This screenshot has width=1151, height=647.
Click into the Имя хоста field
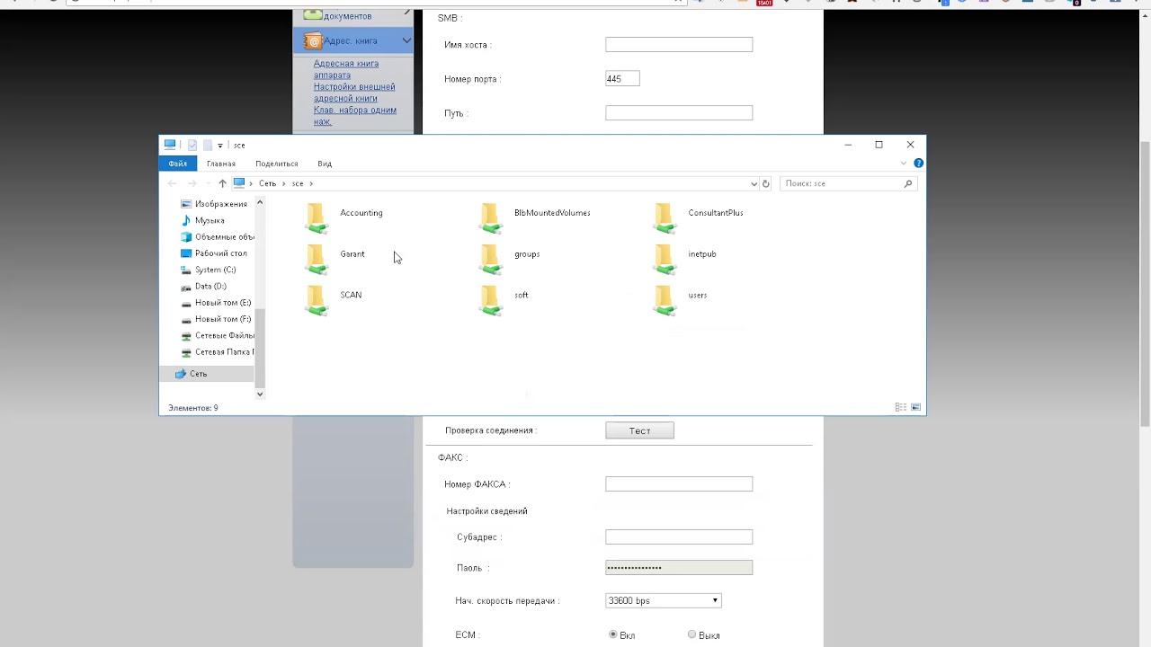pos(679,44)
